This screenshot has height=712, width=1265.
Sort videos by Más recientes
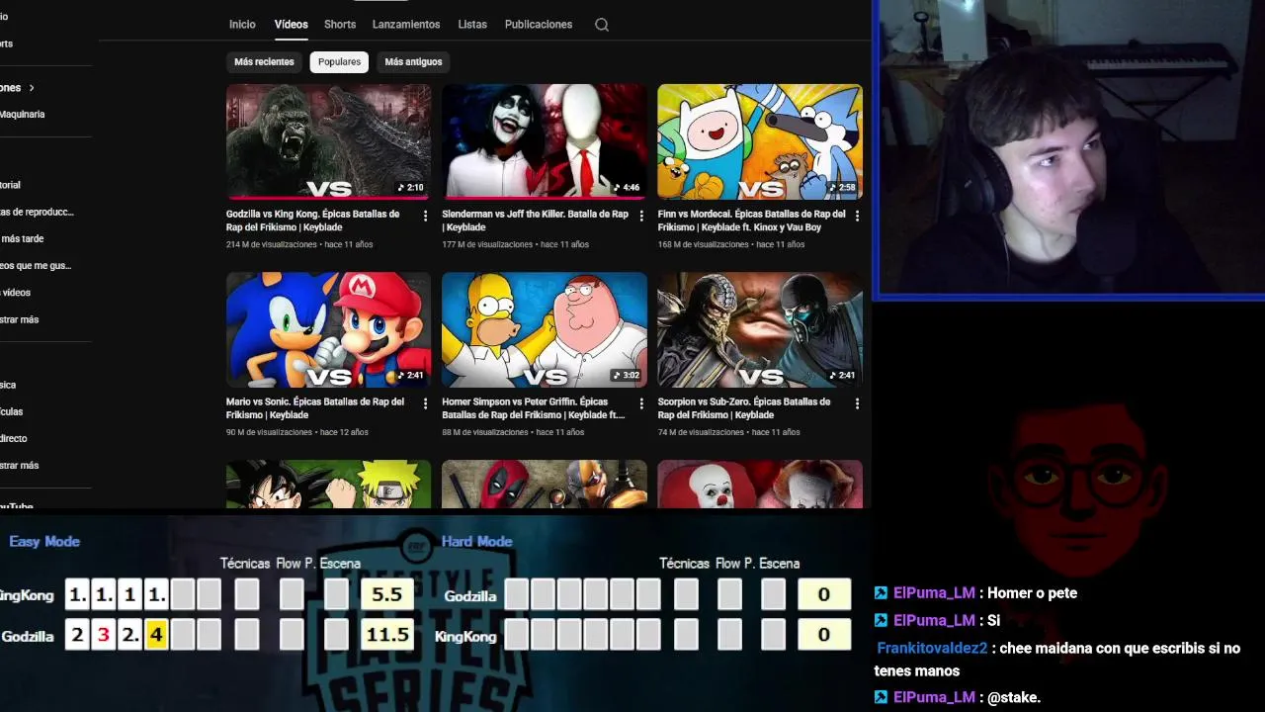pyautogui.click(x=264, y=62)
